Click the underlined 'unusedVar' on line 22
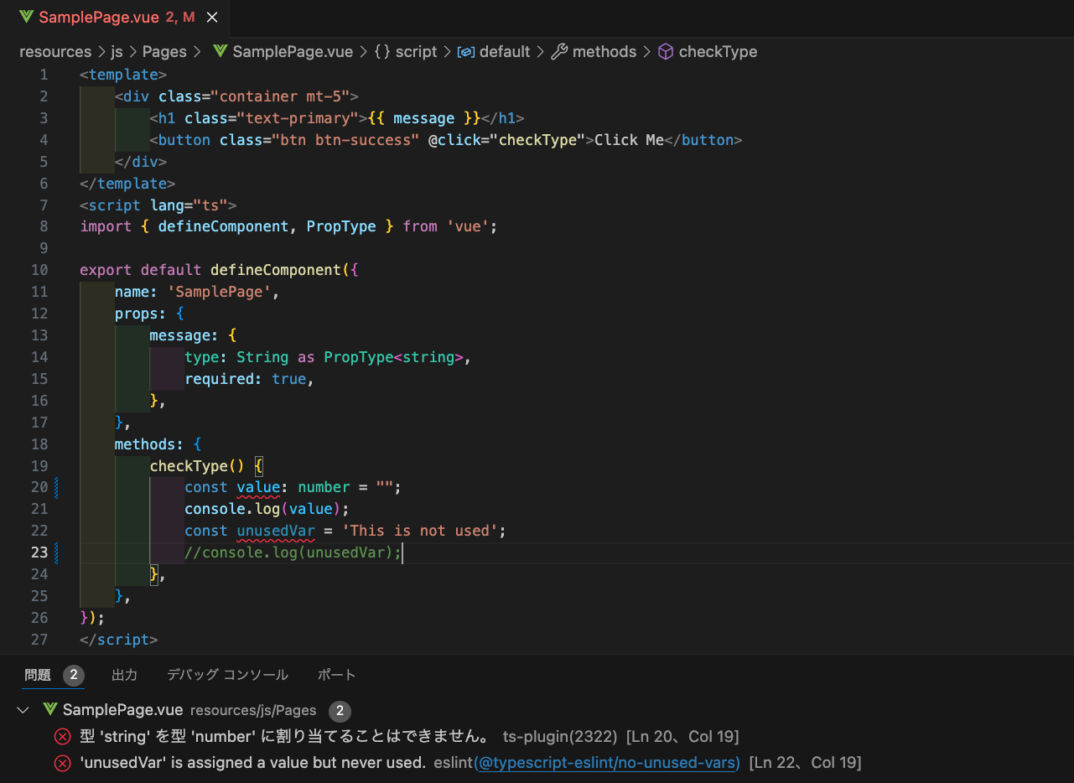The height and width of the screenshot is (783, 1074). pyautogui.click(x=276, y=531)
